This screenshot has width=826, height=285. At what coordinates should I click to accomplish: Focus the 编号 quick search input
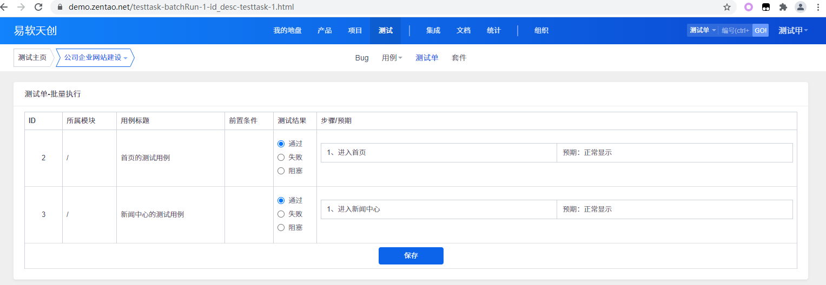coord(735,30)
